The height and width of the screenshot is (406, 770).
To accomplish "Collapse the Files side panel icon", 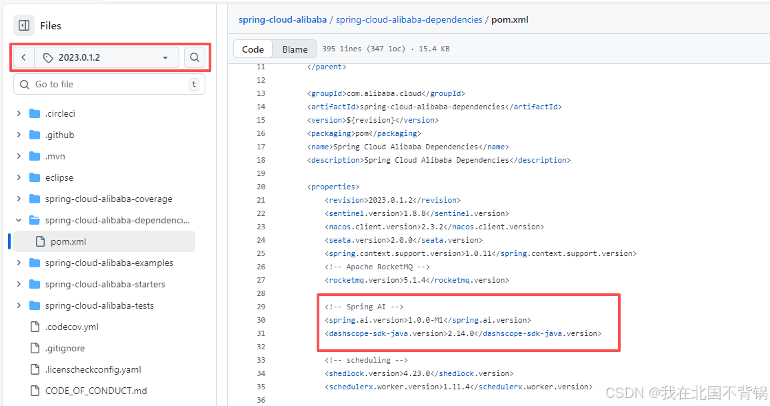I will 23,25.
